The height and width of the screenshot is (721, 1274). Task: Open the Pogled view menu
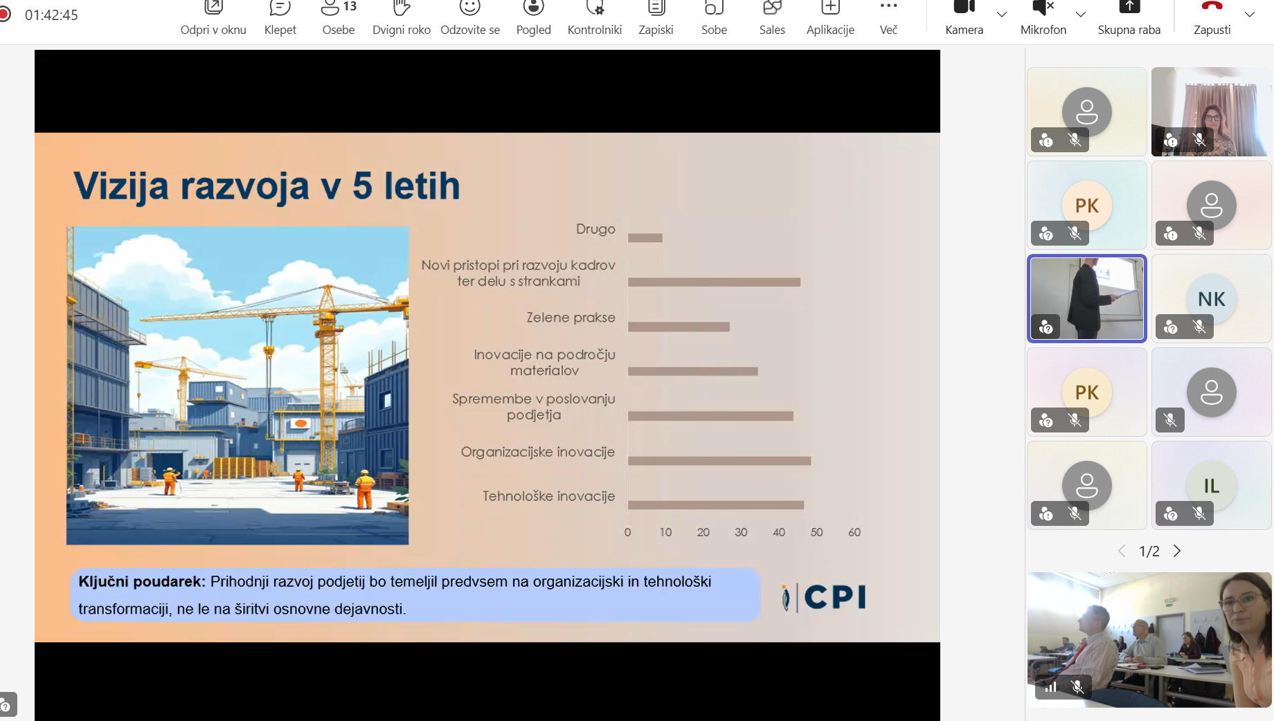coord(533,17)
